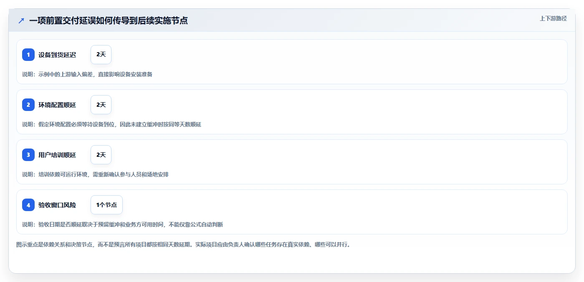Click the 上下游路径 label in the header
Viewport: 584px width, 282px height.
[553, 18]
